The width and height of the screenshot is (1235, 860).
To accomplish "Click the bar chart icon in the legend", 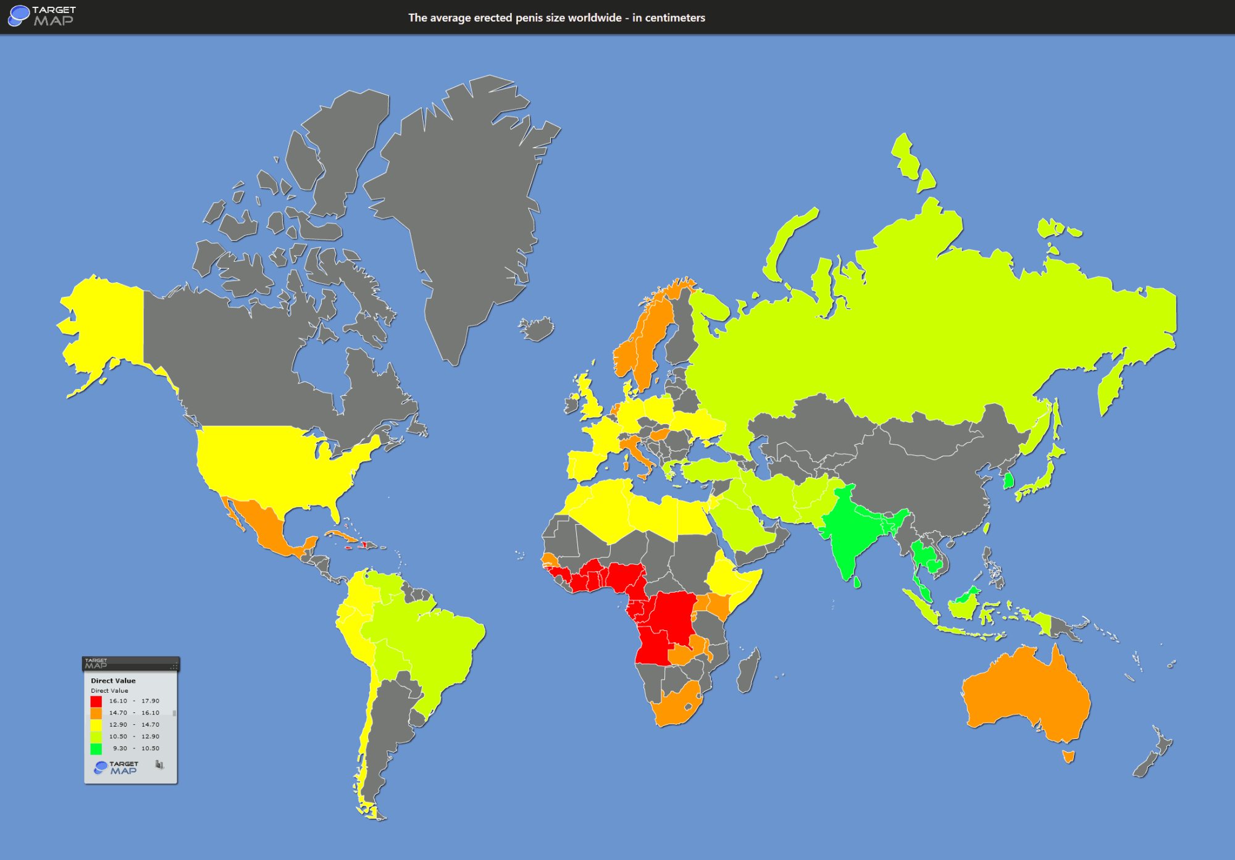I will (159, 765).
